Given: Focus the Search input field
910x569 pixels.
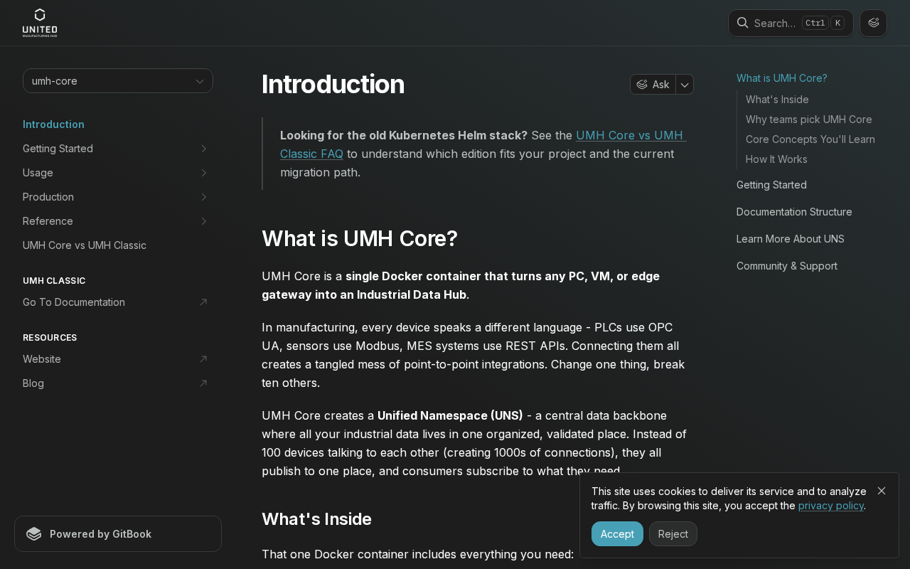Looking at the screenshot, I should (775, 23).
